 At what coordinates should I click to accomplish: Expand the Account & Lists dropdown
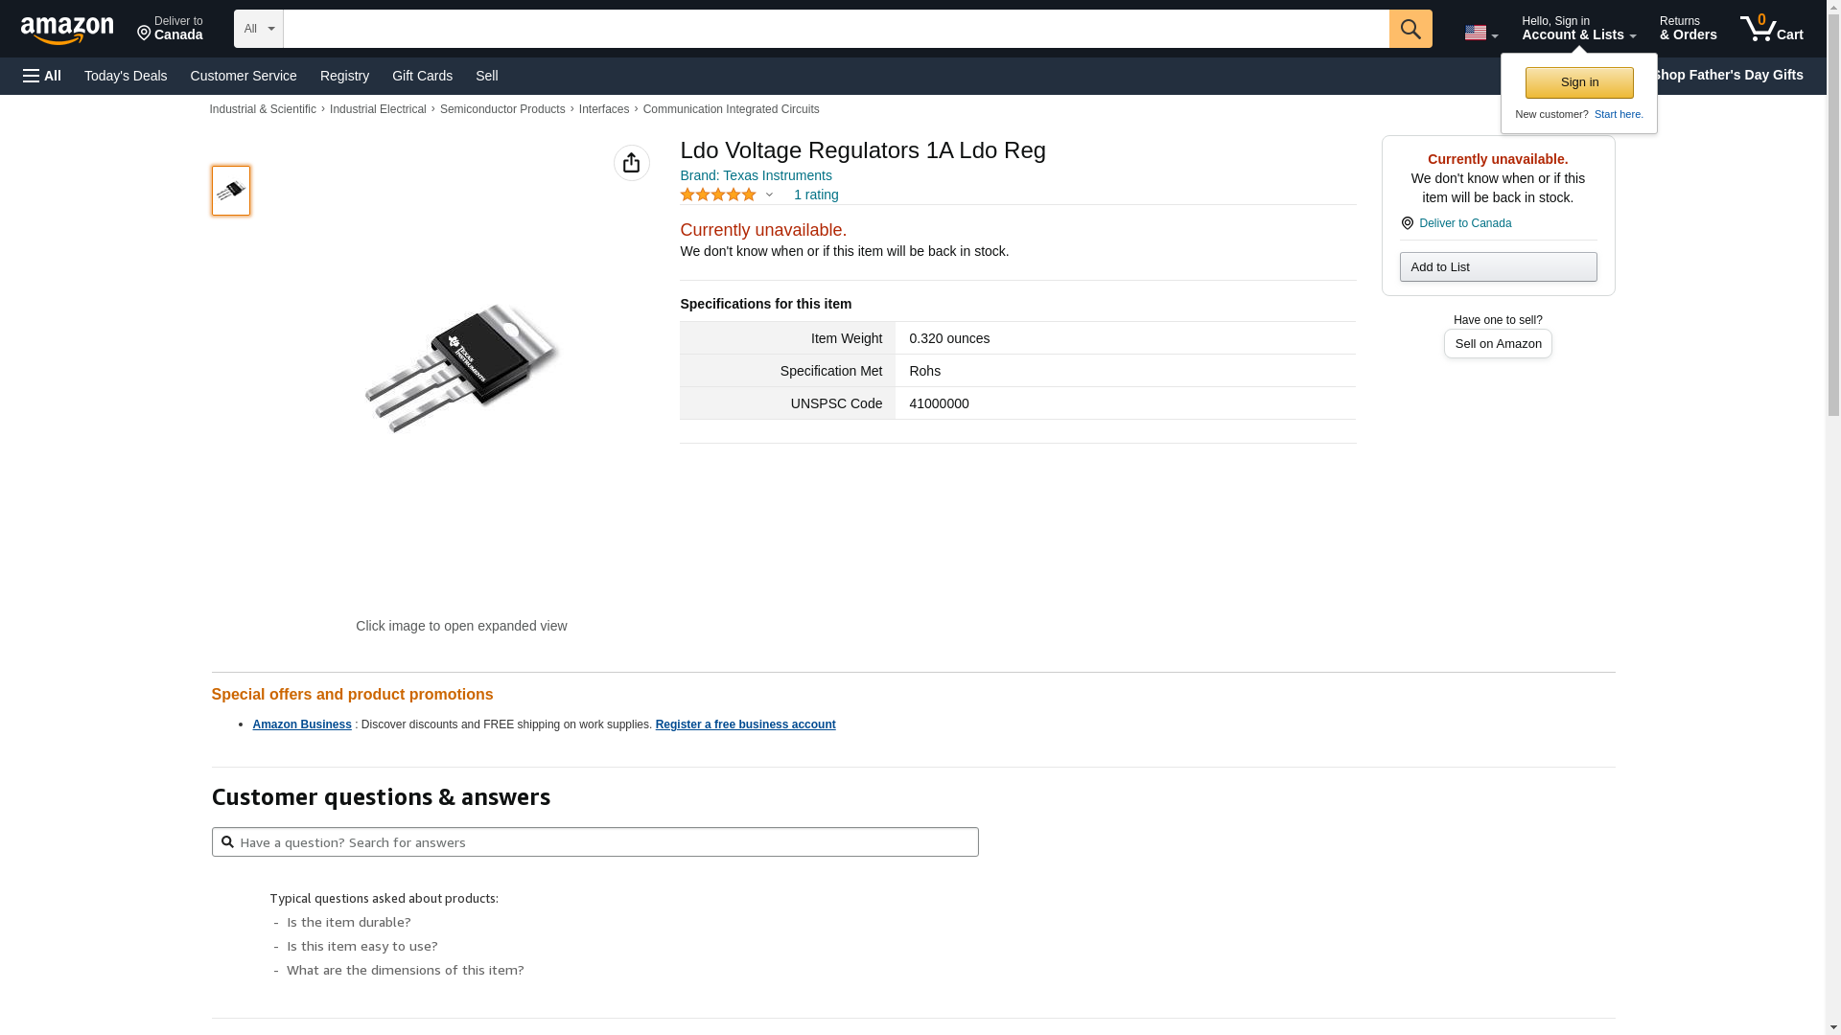(1577, 29)
